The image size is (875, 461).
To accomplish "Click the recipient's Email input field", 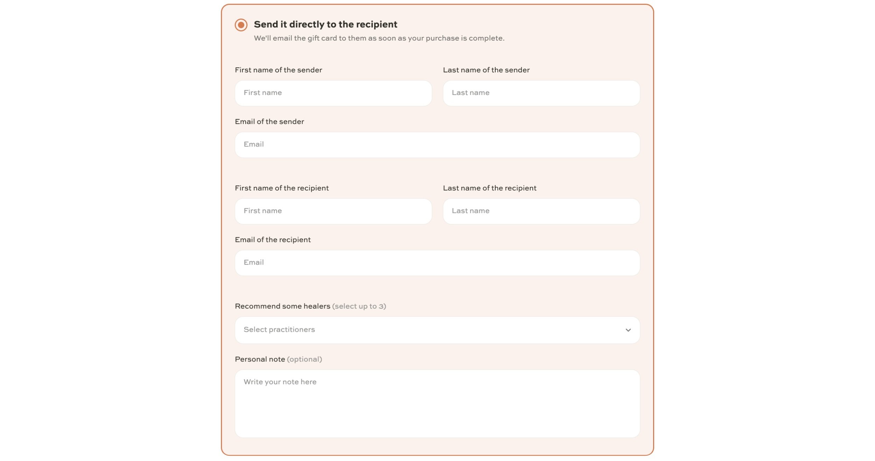I will (x=437, y=263).
